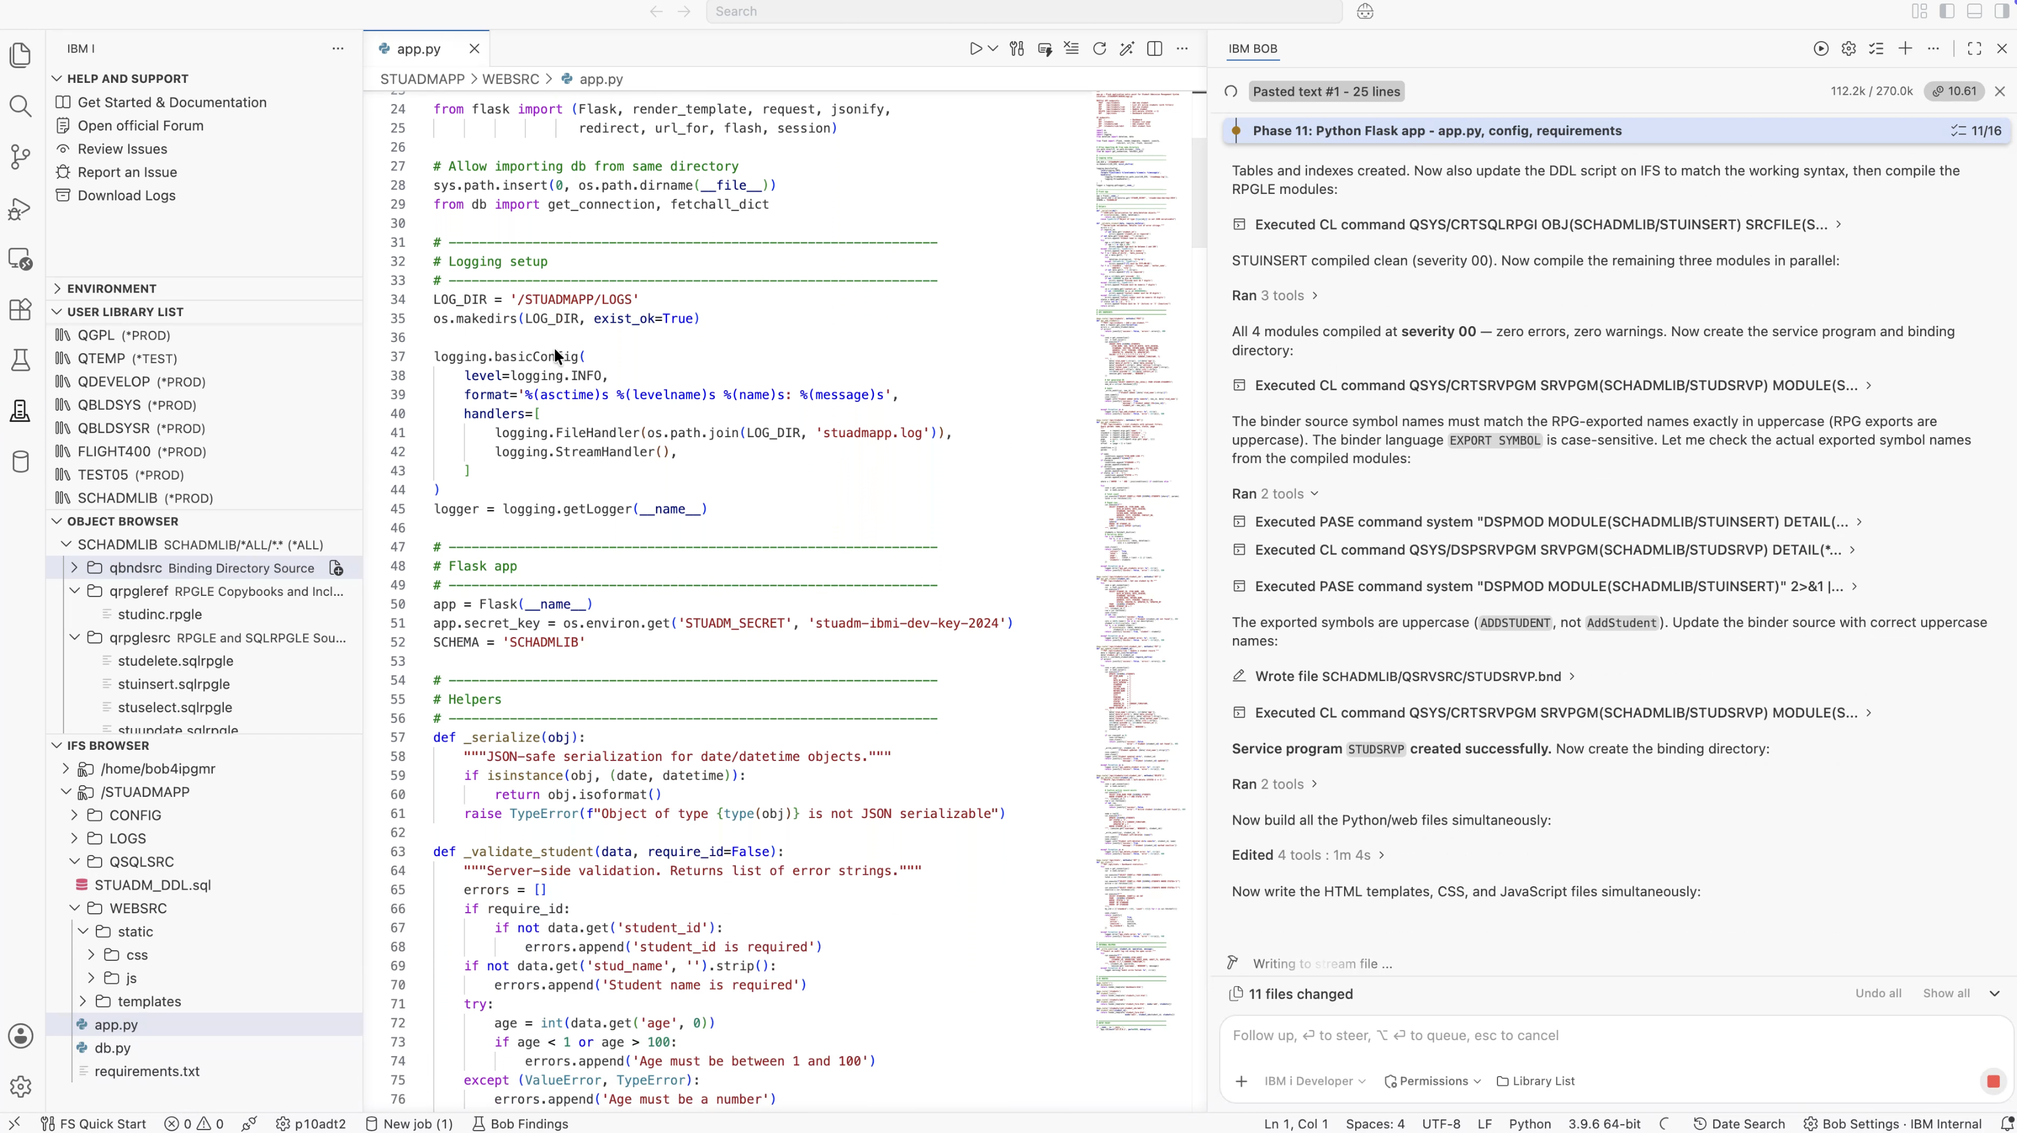Viewport: 2017px width, 1133px height.
Task: Open Extensions view in activity bar
Action: 21,309
